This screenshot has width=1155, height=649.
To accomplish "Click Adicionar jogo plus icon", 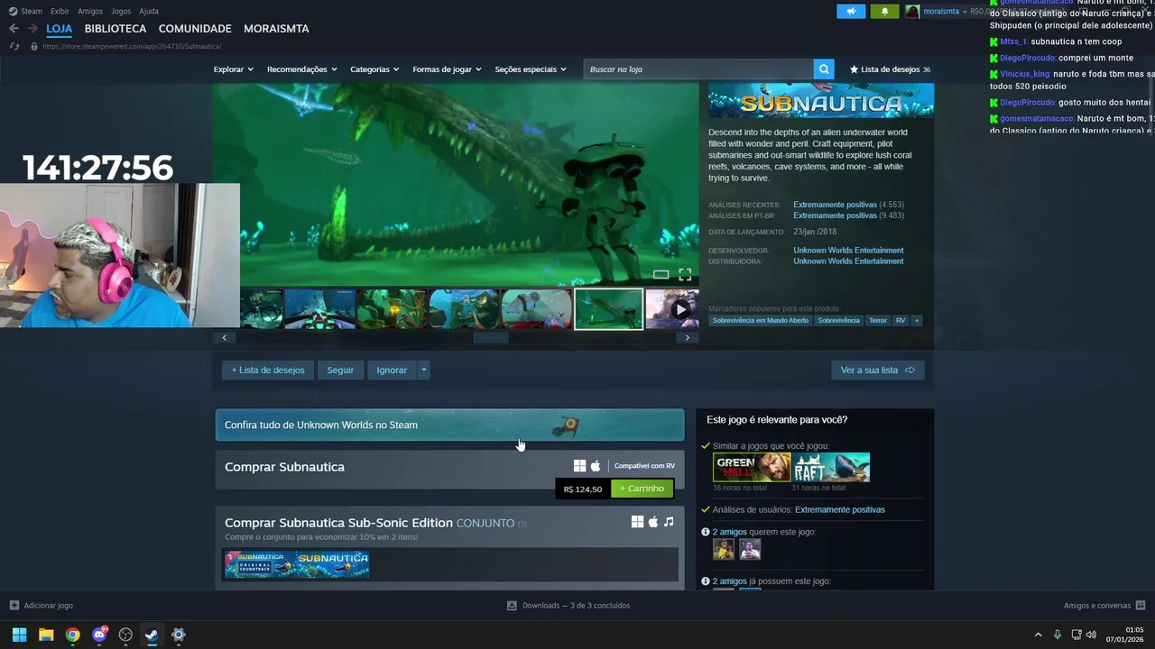I will pos(14,606).
